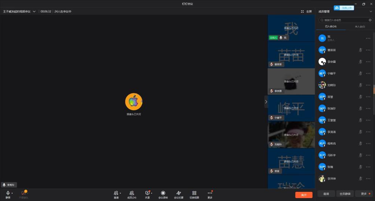This screenshot has width=375, height=201.
Task: Toggle microphone for 刘晓玲 in member list
Action: [x=360, y=85]
